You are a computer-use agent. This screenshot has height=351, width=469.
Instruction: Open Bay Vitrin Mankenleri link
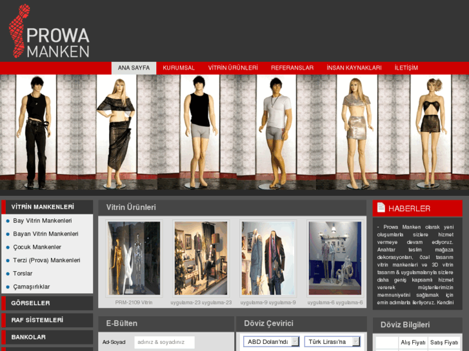tap(42, 221)
